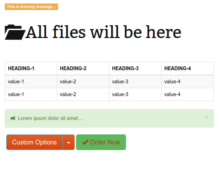Click the HEADING-3 column header
220x169 pixels.
tap(135, 68)
